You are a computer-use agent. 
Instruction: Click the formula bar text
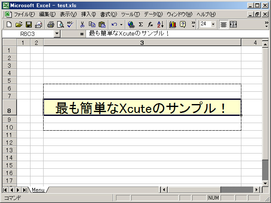point(129,33)
